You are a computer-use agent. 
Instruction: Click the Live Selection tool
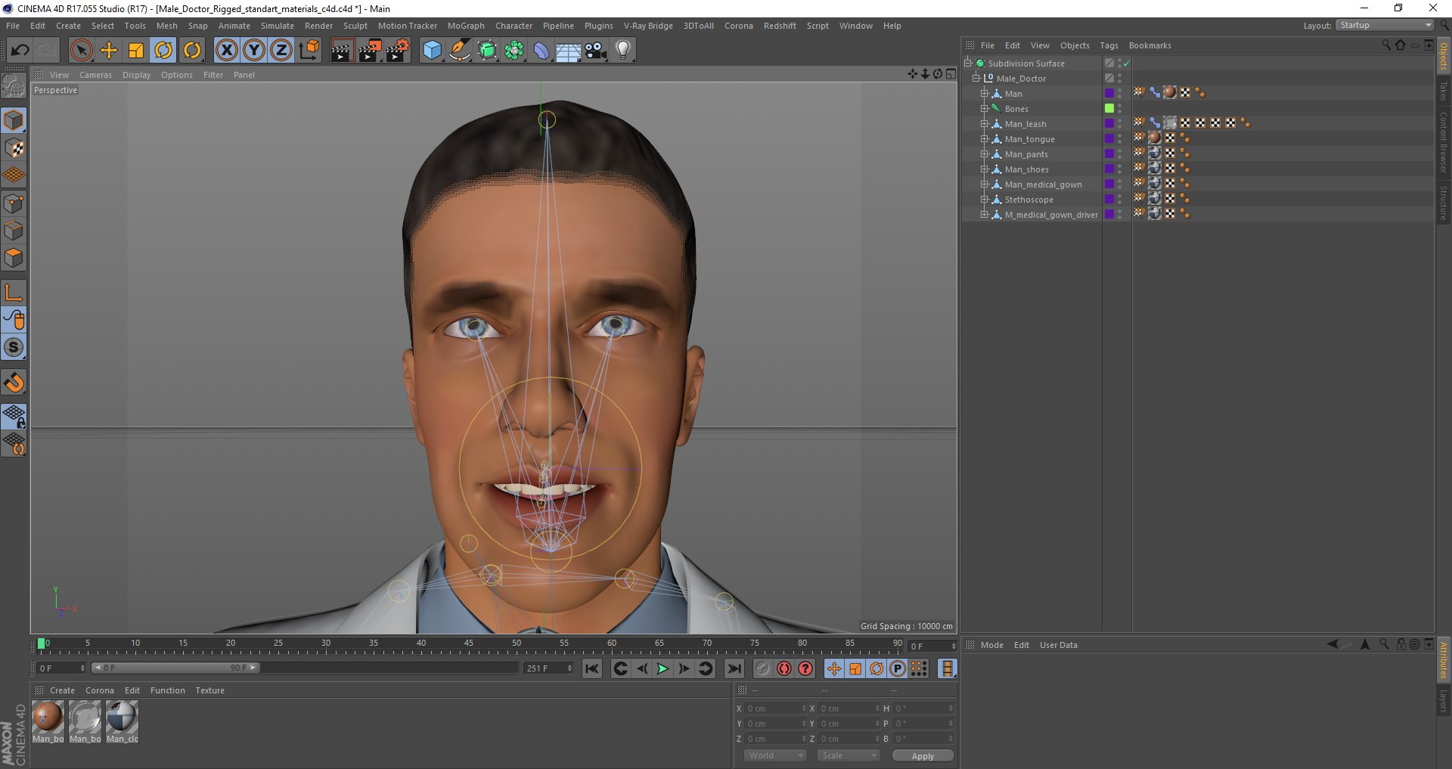[81, 51]
